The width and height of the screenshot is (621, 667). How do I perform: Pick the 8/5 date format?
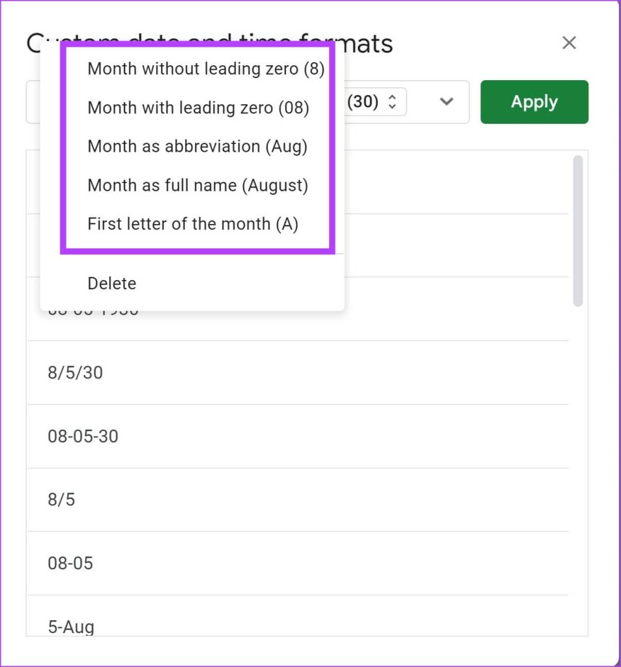pyautogui.click(x=61, y=500)
